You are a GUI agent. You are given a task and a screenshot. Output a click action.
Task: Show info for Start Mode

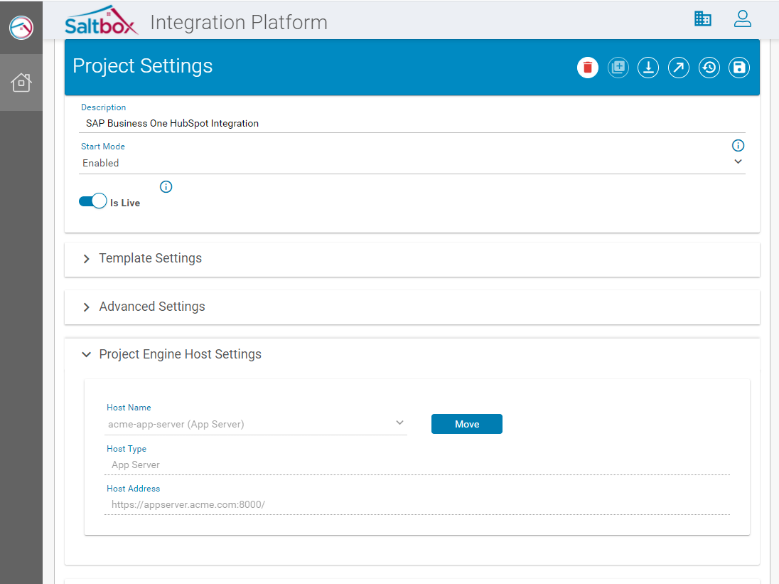point(738,146)
